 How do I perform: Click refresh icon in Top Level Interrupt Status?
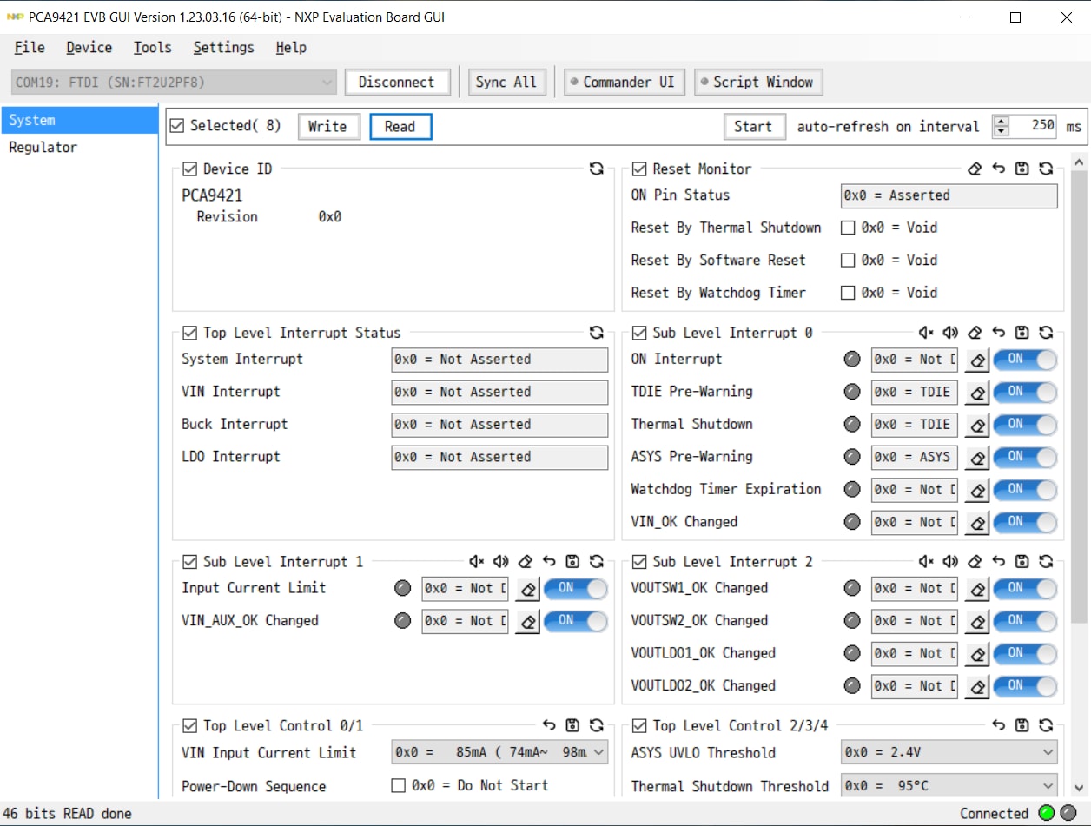(x=596, y=333)
